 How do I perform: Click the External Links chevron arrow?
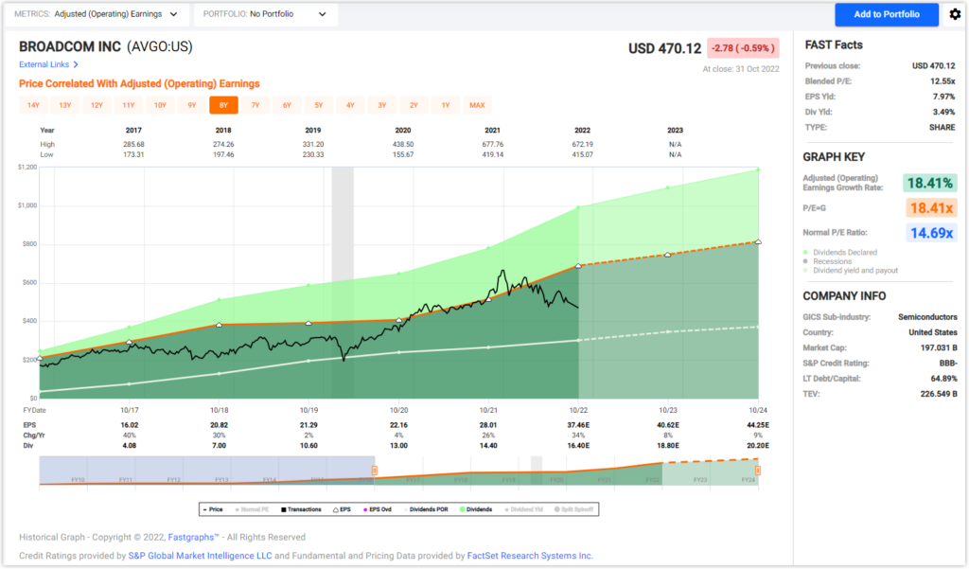(x=76, y=64)
